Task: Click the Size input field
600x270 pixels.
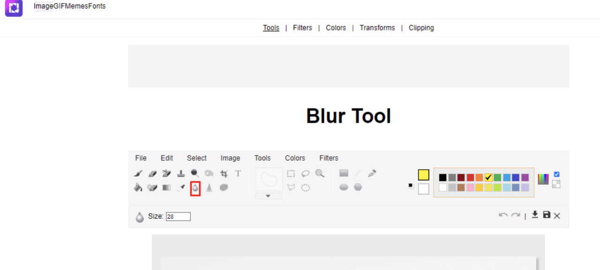Action: click(178, 217)
